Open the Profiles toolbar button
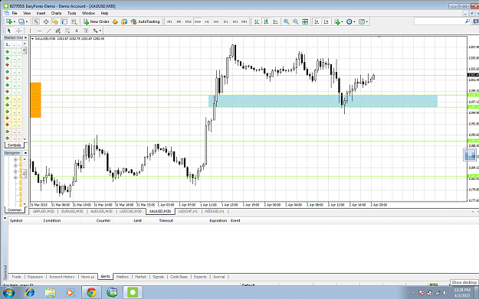 (x=21, y=21)
